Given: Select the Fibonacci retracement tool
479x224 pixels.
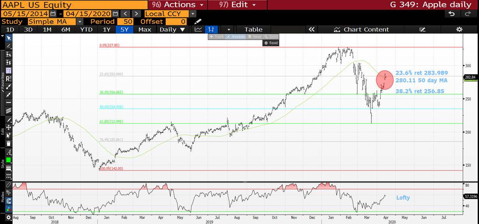Looking at the screenshot, I should point(9,70).
